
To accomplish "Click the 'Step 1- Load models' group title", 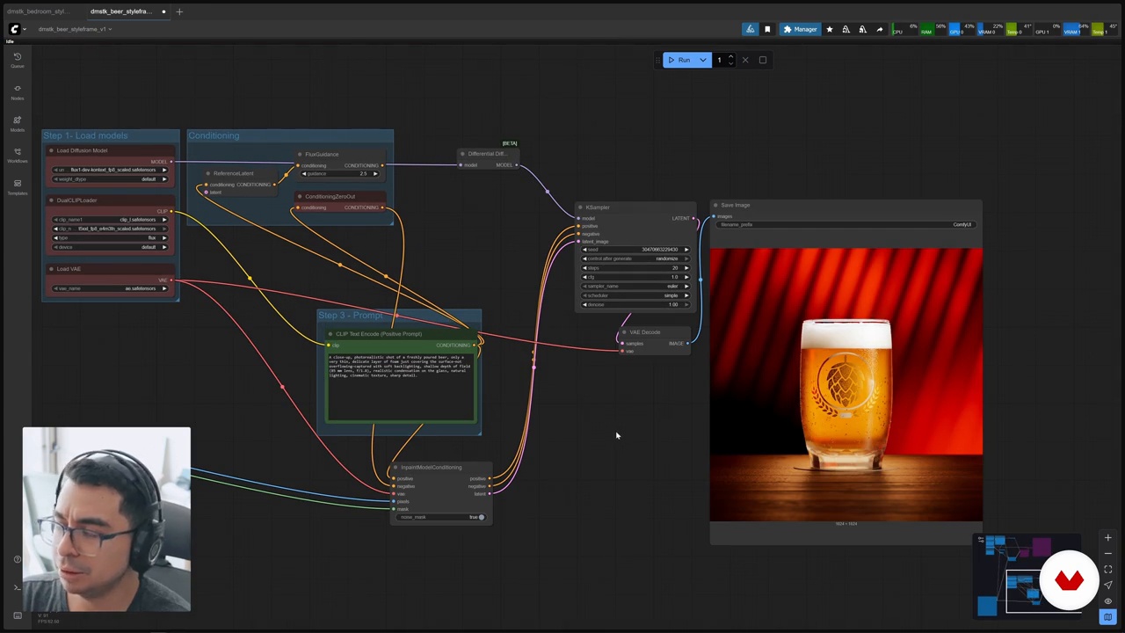I will [85, 135].
